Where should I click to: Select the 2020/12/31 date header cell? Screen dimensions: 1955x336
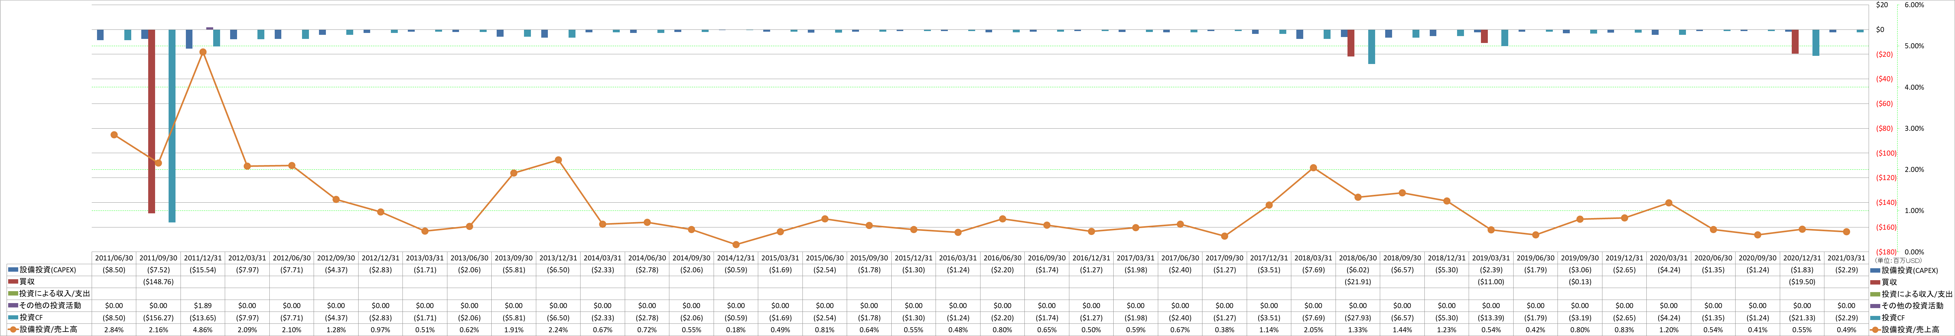pos(1802,258)
